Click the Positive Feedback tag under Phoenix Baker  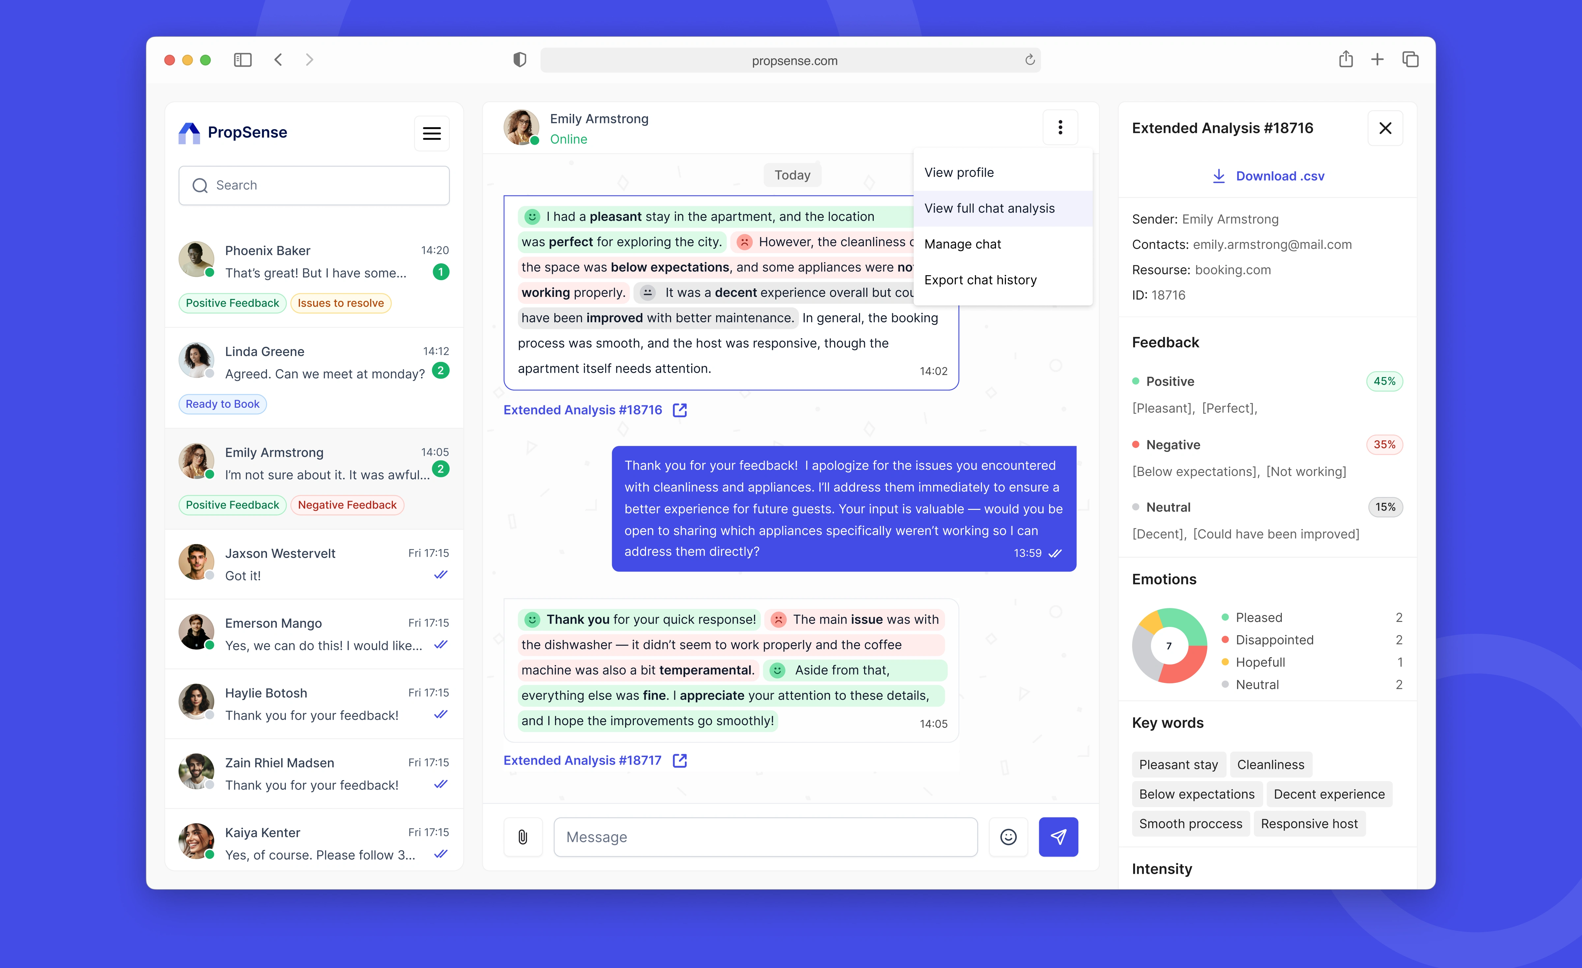(x=232, y=303)
